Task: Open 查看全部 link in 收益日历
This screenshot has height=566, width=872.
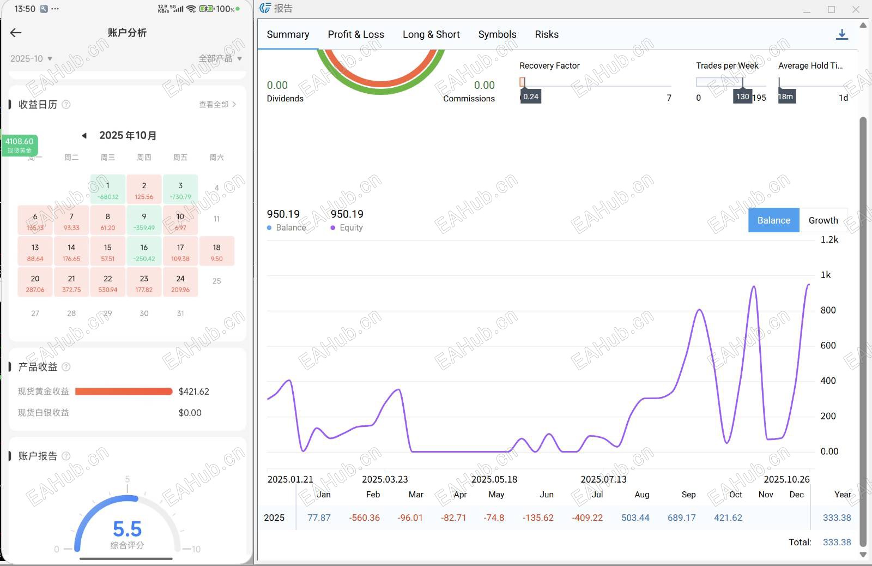Action: 217,104
